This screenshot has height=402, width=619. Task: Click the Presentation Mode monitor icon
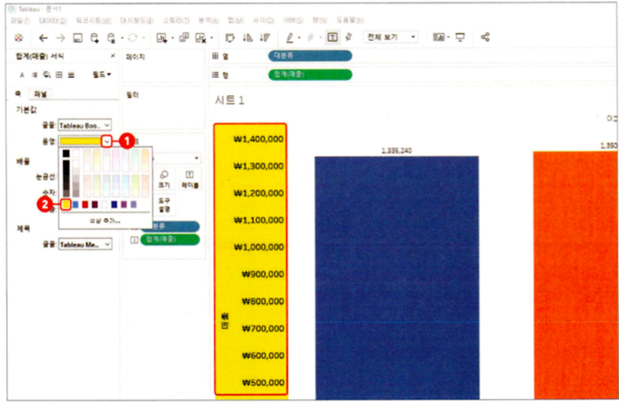[460, 37]
